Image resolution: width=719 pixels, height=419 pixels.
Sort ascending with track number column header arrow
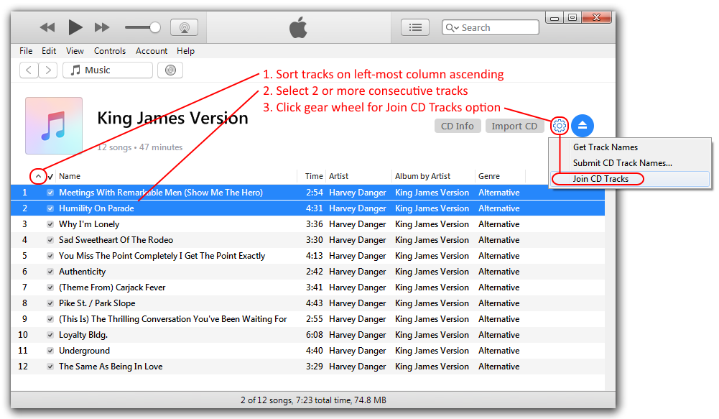coord(38,176)
